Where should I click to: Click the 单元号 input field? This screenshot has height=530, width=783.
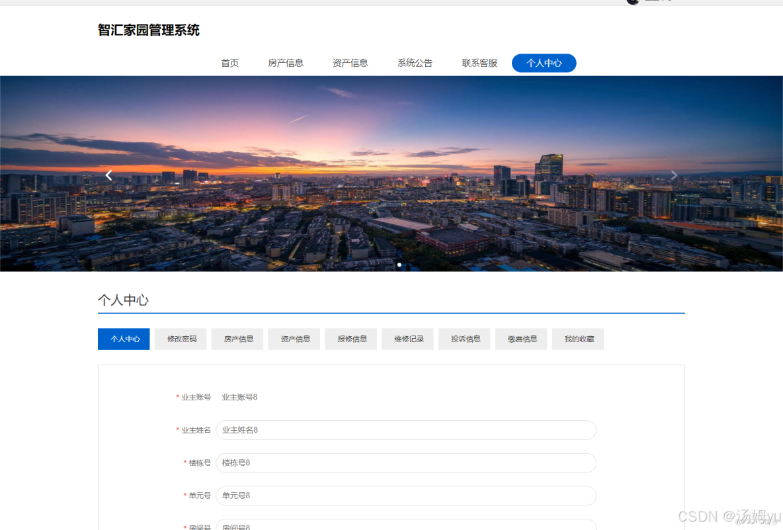(405, 495)
